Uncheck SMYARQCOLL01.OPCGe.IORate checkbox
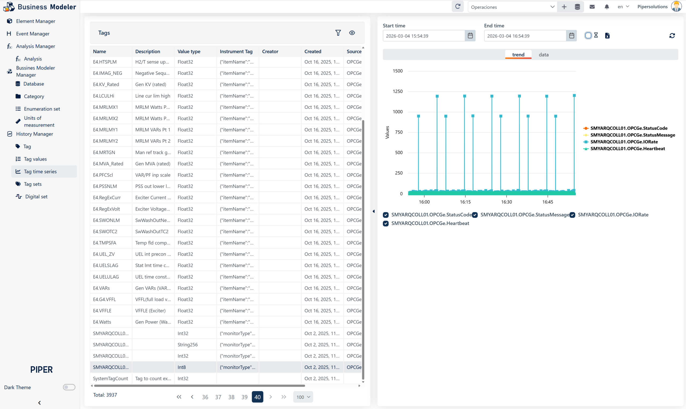The width and height of the screenshot is (686, 409). [572, 215]
